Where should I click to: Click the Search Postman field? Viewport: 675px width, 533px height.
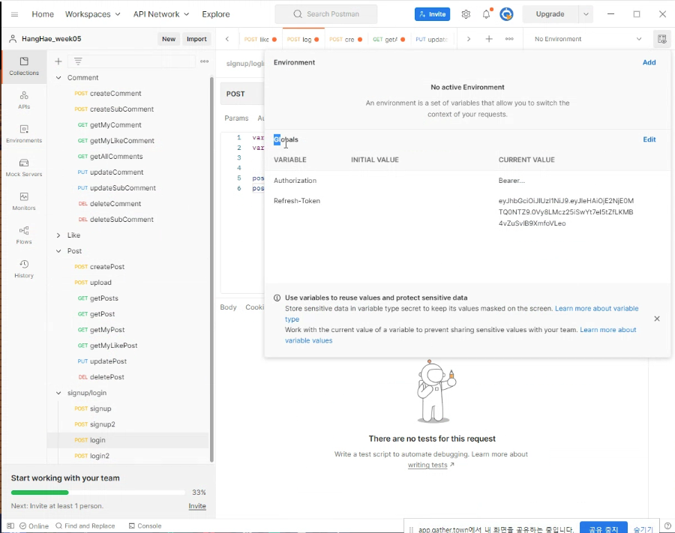point(326,14)
